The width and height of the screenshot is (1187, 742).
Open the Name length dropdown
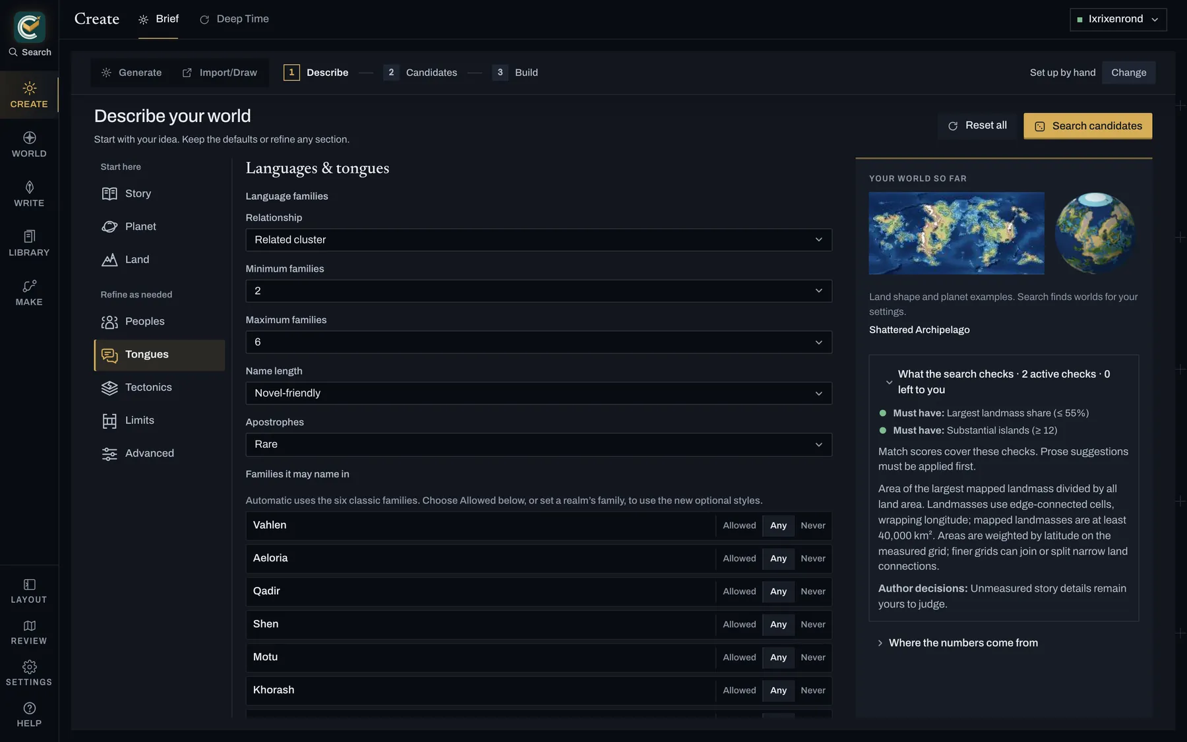click(539, 393)
